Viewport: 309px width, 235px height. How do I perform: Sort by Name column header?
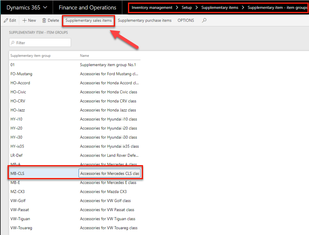pos(84,55)
